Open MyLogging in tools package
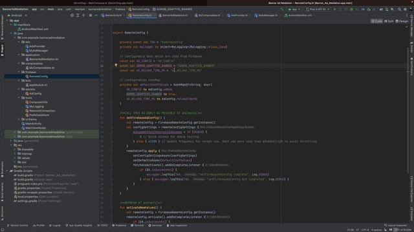This screenshot has height=232, width=414. point(36,106)
